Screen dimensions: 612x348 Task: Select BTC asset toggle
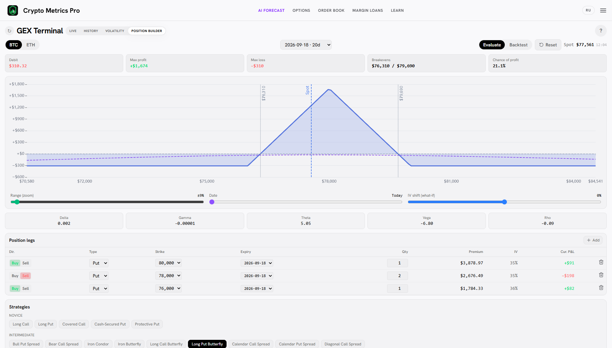14,45
